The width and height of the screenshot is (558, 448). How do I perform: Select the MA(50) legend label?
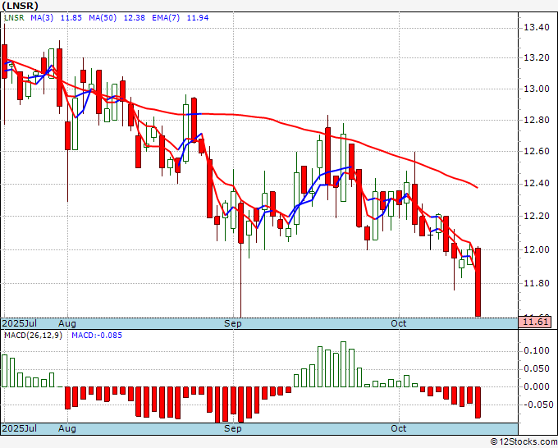[x=103, y=18]
